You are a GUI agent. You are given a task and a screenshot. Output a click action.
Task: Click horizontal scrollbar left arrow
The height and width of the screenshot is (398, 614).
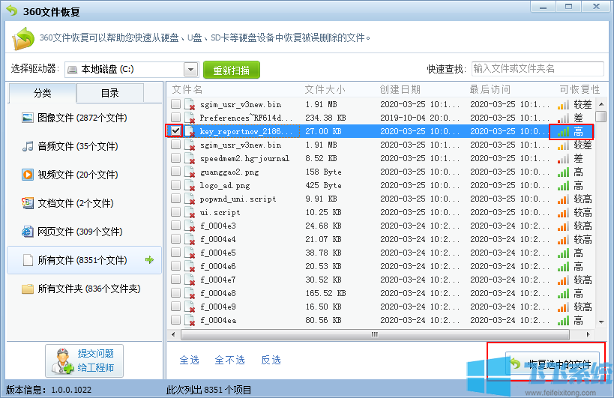point(173,334)
